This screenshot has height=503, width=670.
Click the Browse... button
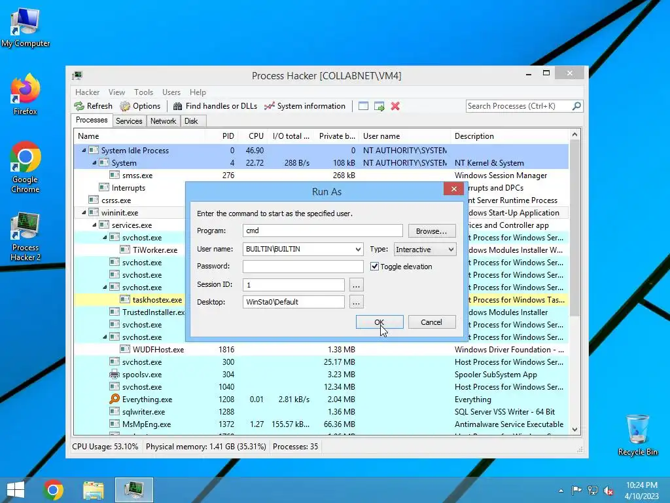432,231
